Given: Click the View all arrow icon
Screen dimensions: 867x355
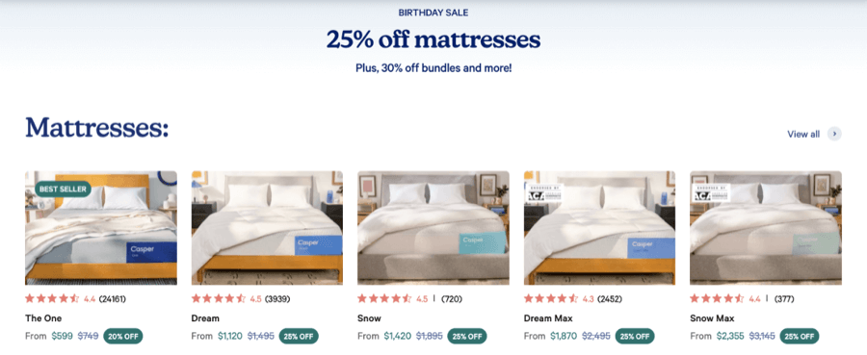Looking at the screenshot, I should [x=834, y=134].
